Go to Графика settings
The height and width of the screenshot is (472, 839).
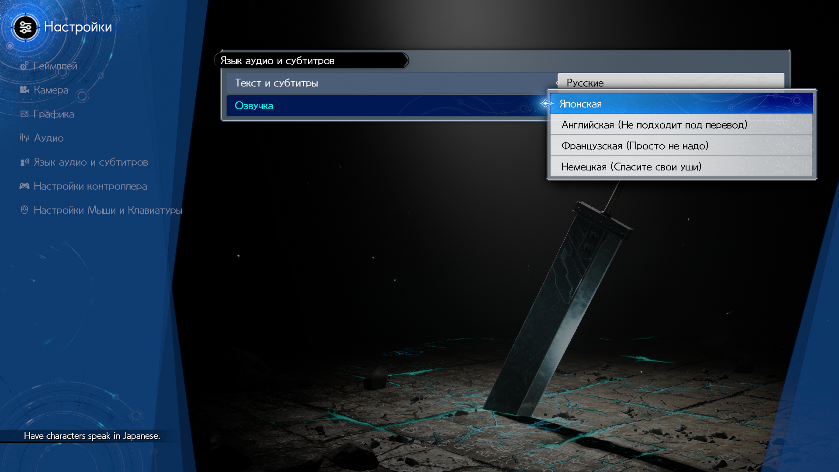53,114
